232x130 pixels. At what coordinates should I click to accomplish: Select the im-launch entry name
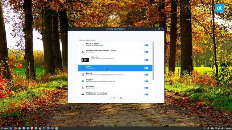point(90,86)
